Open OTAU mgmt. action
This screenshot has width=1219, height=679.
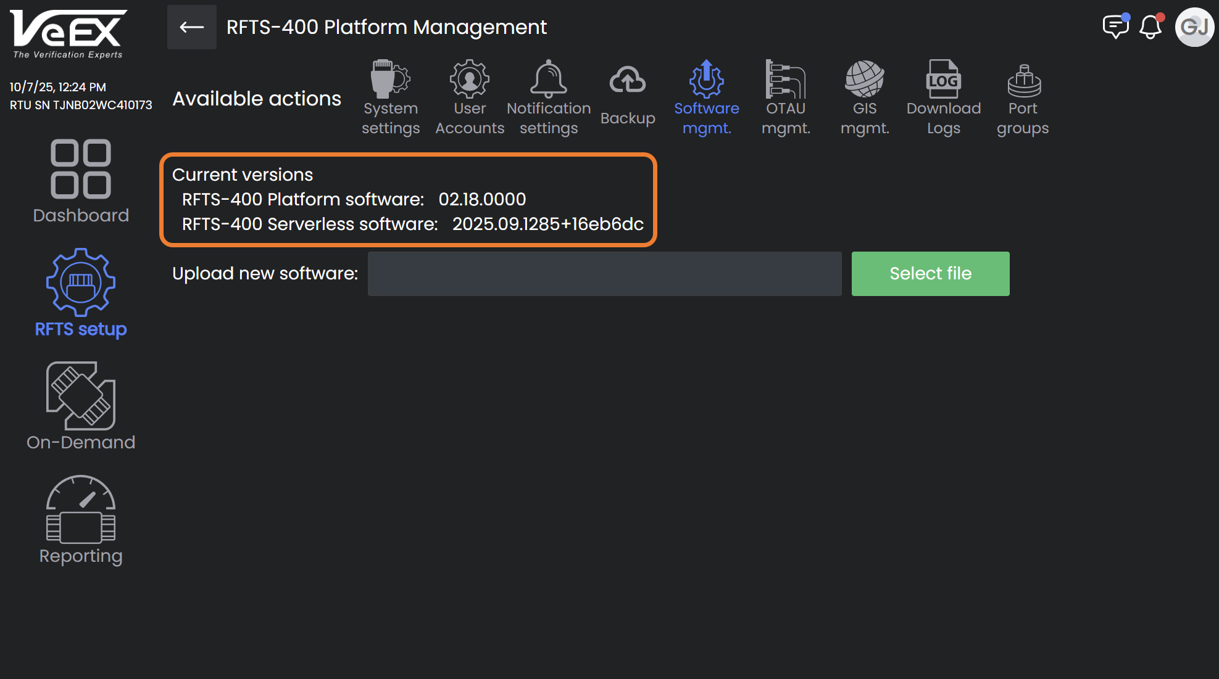pyautogui.click(x=785, y=98)
